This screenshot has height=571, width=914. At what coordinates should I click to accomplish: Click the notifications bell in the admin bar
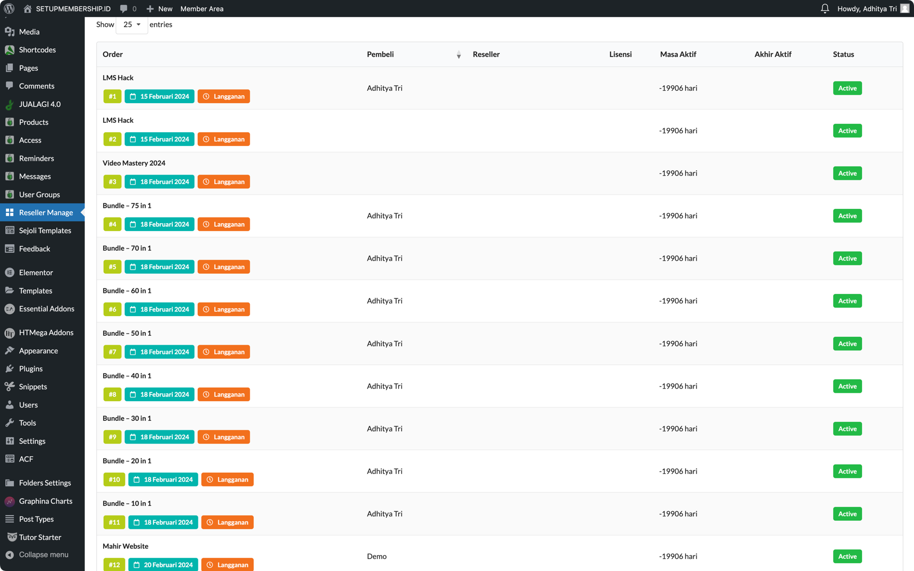tap(825, 8)
